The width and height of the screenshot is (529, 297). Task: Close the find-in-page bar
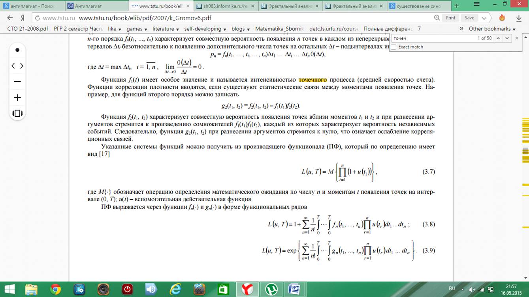[517, 38]
